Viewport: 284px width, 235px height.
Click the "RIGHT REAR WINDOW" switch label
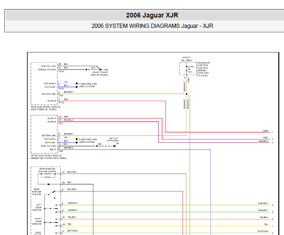pos(37,221)
